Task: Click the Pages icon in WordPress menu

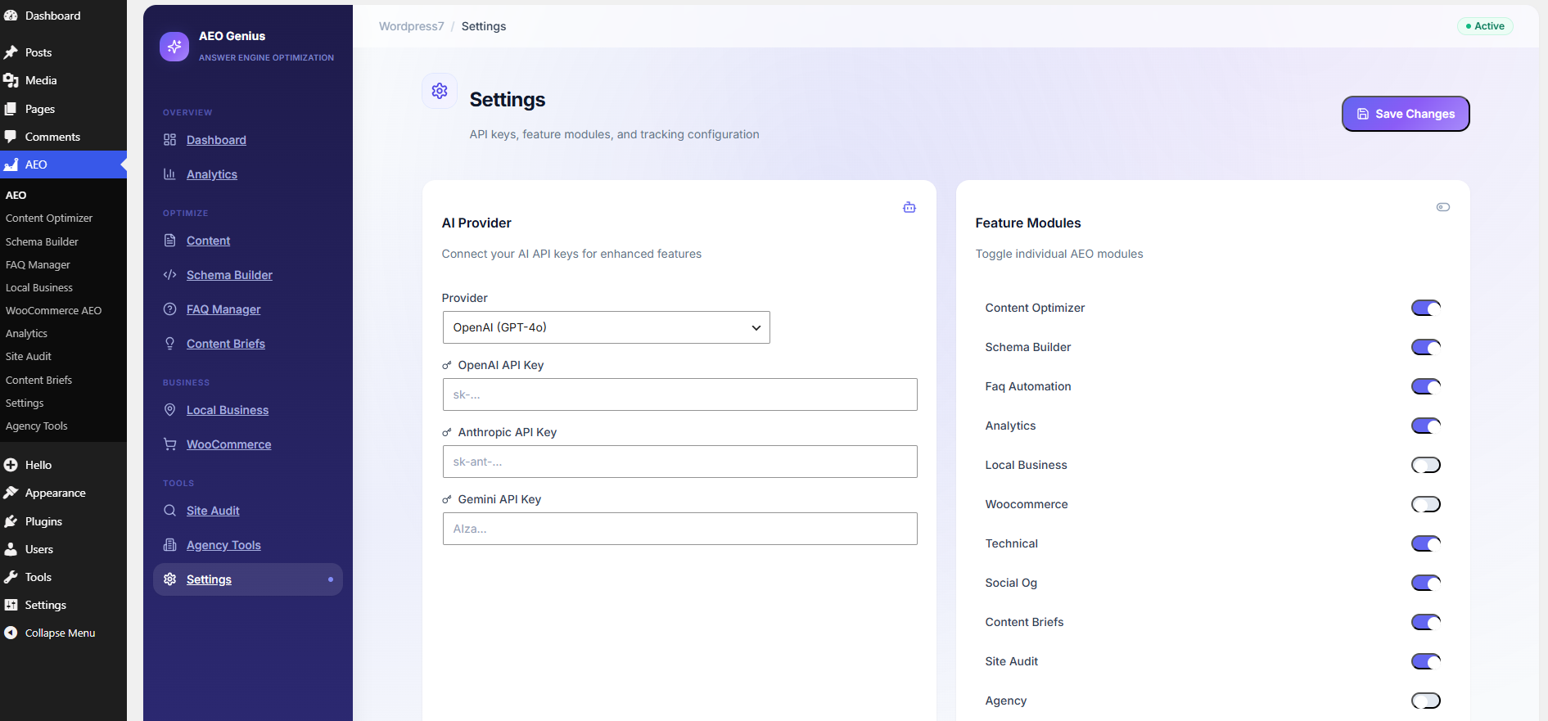Action: click(x=11, y=109)
